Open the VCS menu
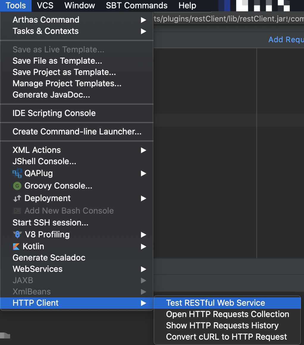 [45, 5]
